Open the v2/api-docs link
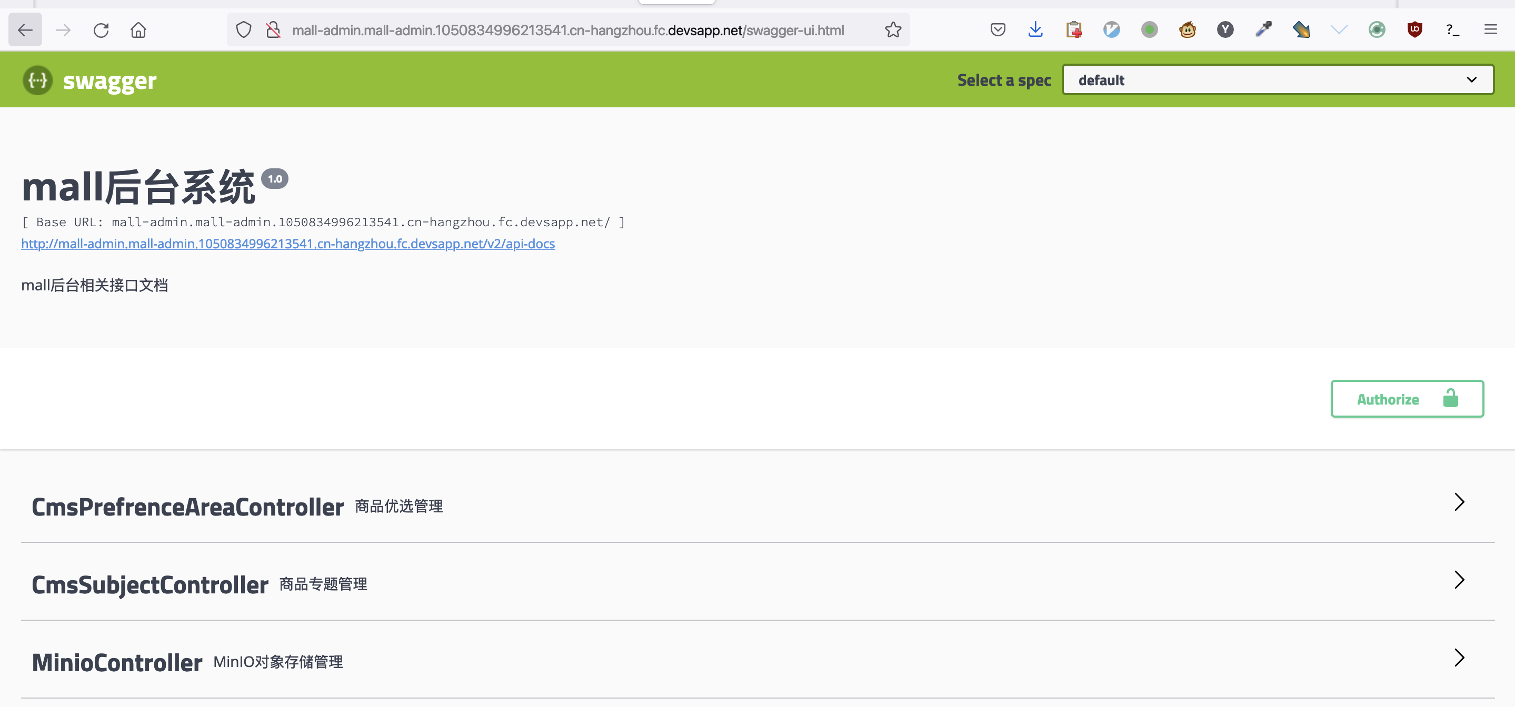 click(288, 244)
